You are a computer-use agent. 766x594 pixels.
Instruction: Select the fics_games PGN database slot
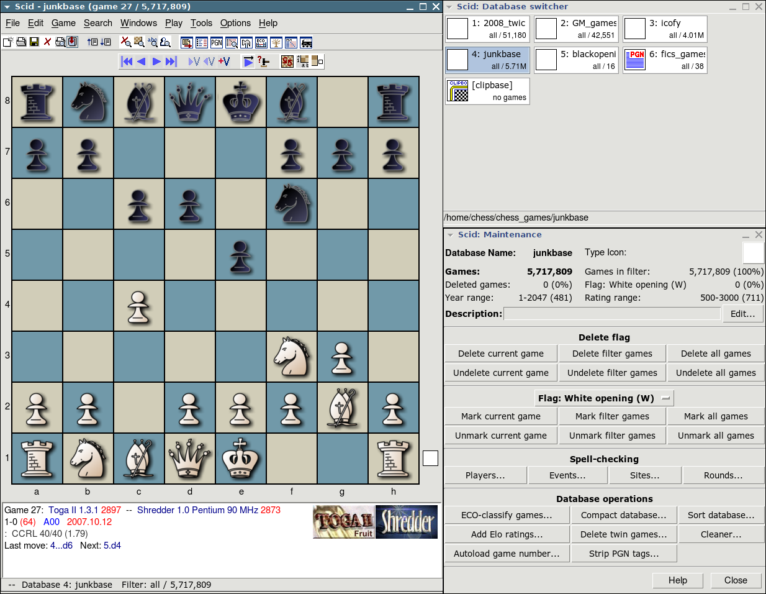[x=665, y=60]
